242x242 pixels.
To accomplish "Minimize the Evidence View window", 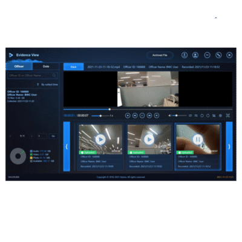I will coord(207,55).
